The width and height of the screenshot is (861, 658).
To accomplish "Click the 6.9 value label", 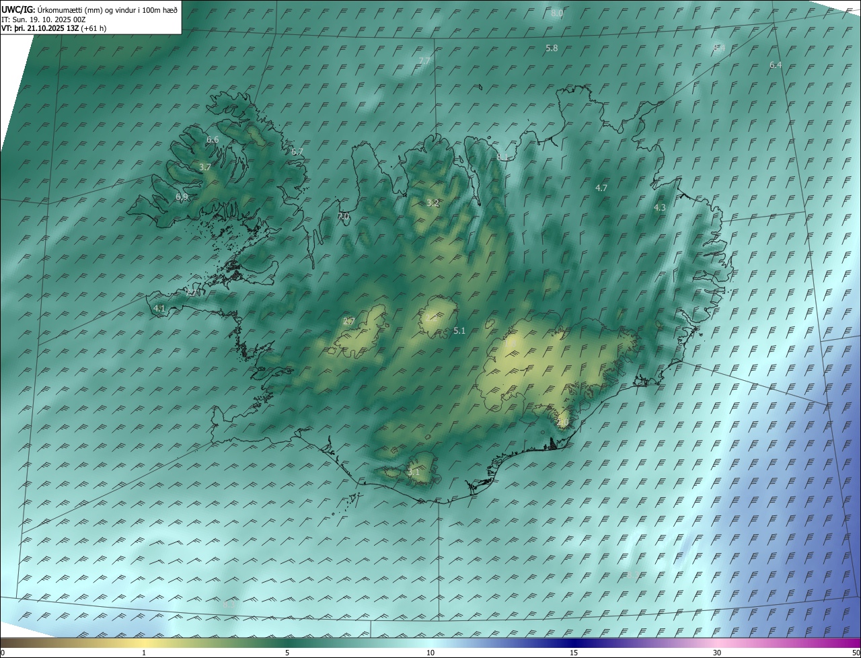I will pos(182,196).
